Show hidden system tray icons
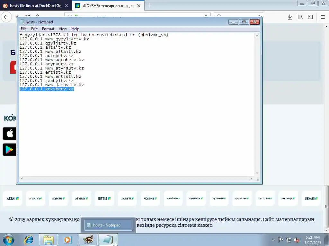The image size is (329, 246). click(273, 240)
